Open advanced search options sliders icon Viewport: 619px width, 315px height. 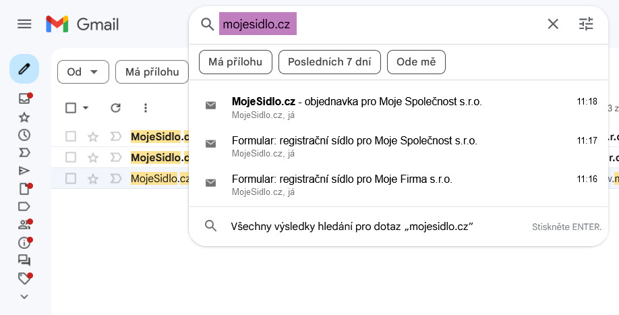pos(586,24)
